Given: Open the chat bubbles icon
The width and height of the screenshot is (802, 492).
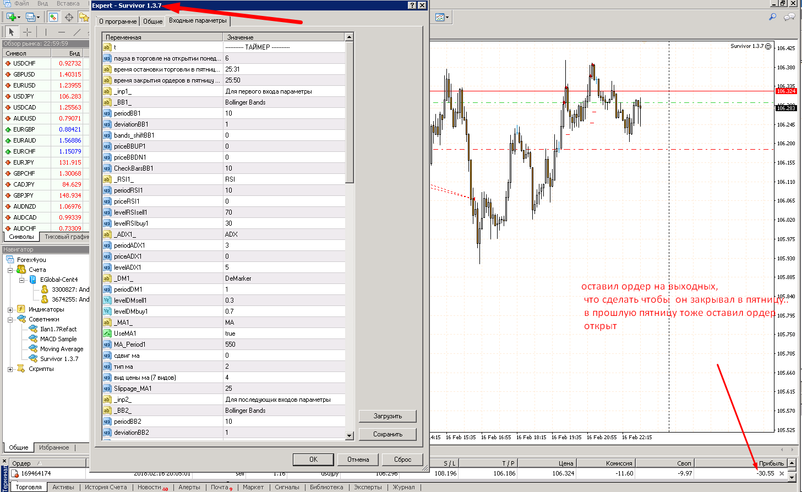Looking at the screenshot, I should pos(789,17).
